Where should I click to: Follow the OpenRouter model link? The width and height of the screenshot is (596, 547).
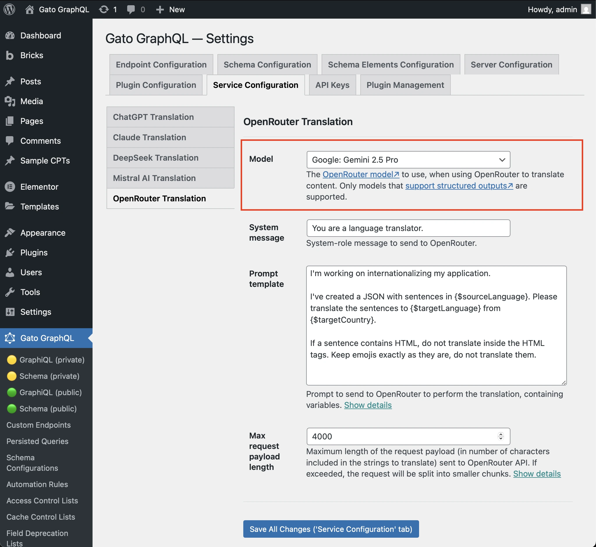pyautogui.click(x=361, y=174)
